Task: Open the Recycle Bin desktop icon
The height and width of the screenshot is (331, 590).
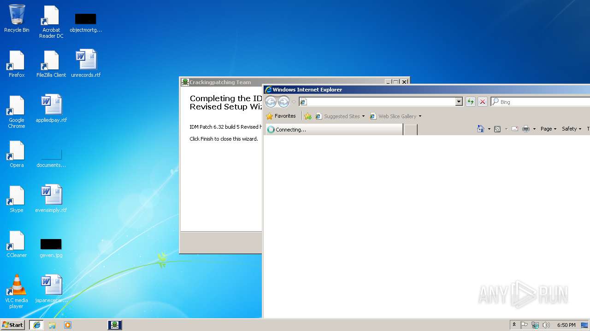Action: coord(17,19)
